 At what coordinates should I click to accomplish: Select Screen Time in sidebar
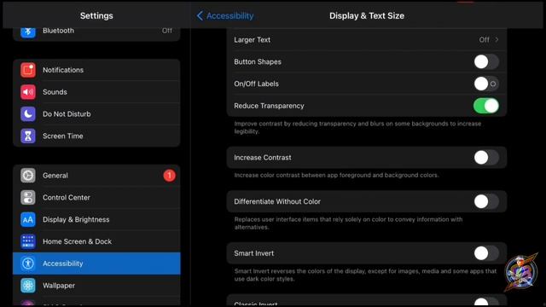coord(96,136)
